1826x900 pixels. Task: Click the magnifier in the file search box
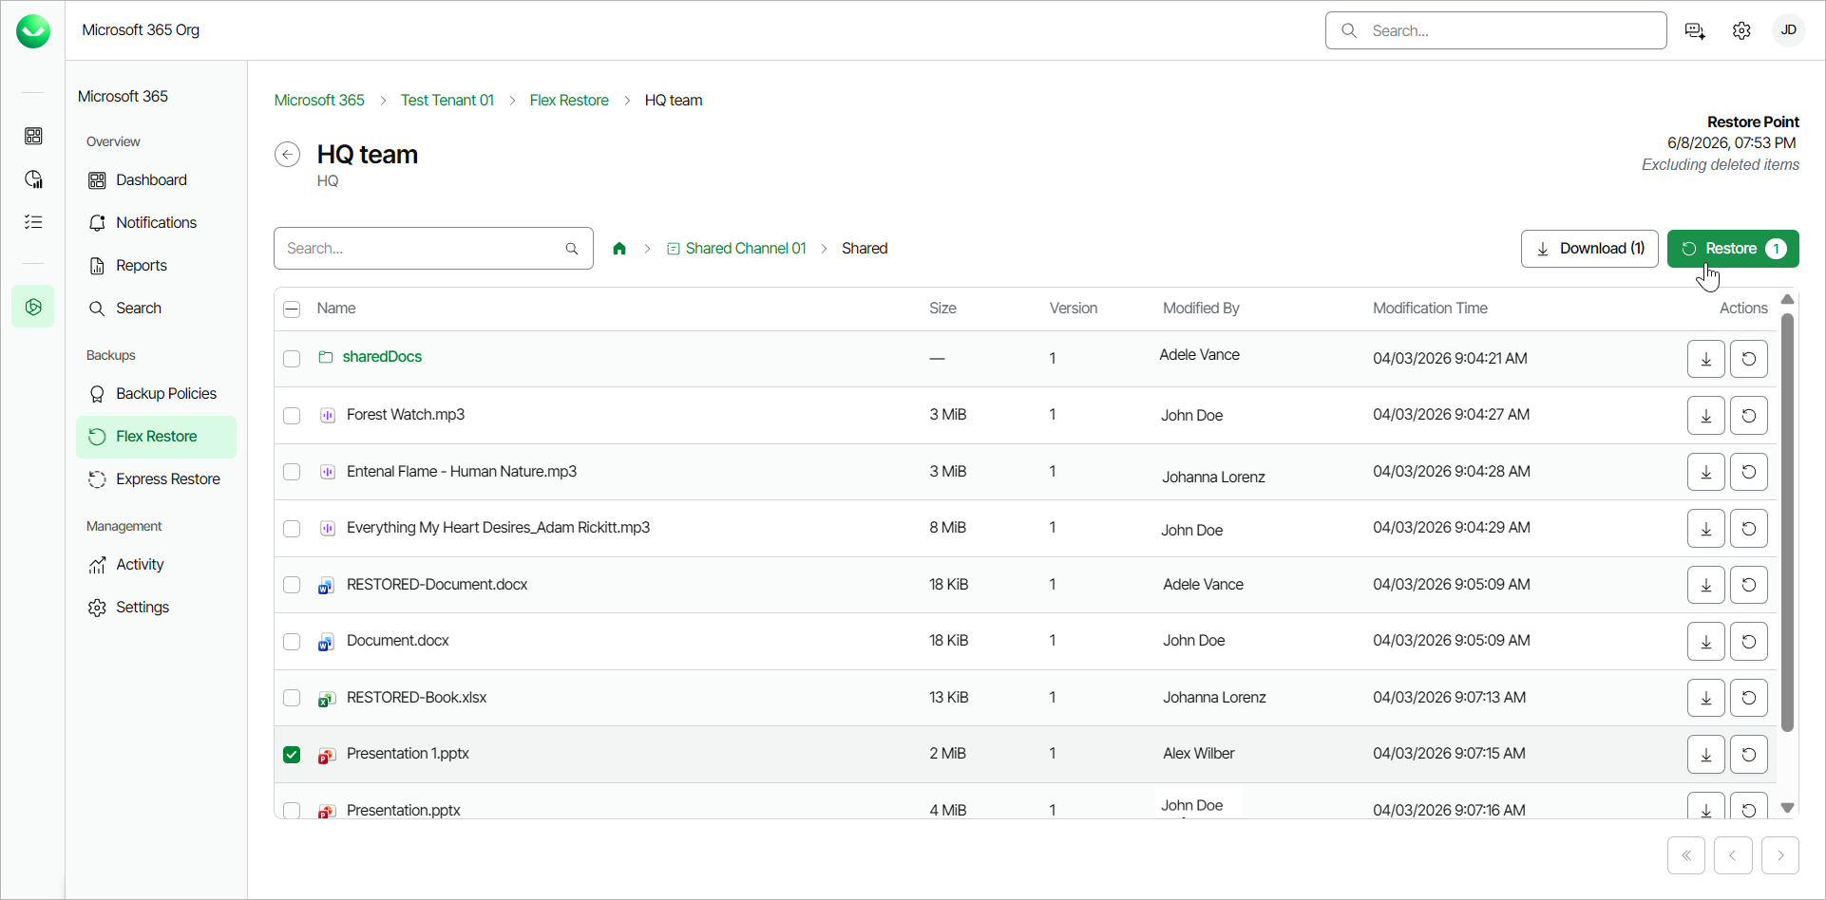click(x=572, y=249)
